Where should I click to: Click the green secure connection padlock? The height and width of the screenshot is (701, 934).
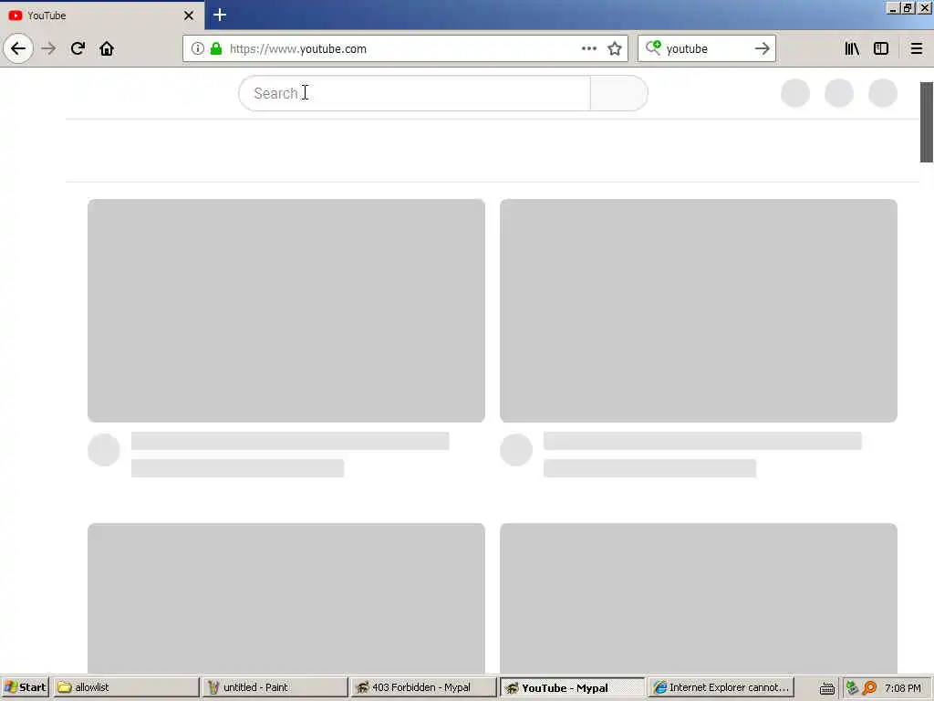point(216,48)
